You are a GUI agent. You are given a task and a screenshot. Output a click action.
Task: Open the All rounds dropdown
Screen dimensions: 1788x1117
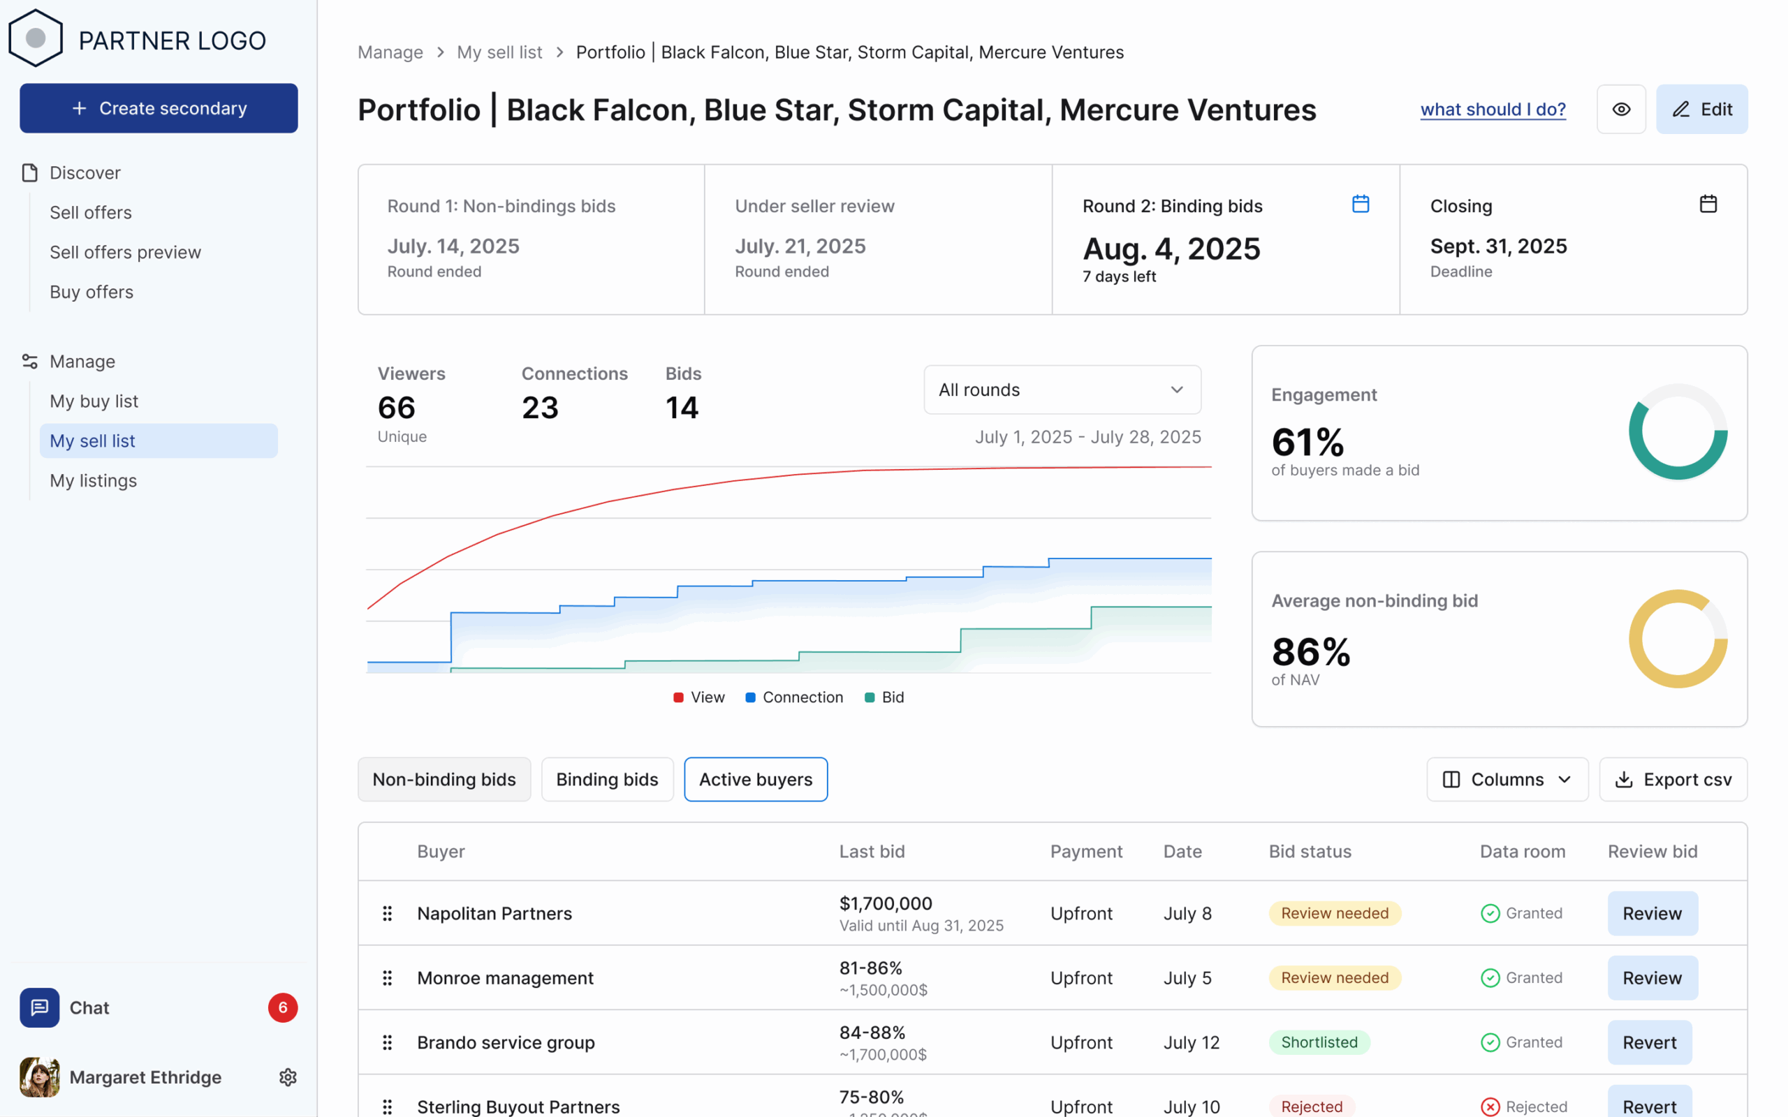1062,390
